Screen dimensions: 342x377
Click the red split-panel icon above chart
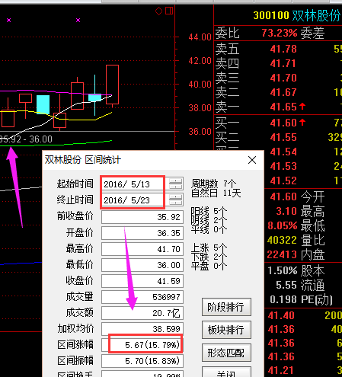point(169,11)
